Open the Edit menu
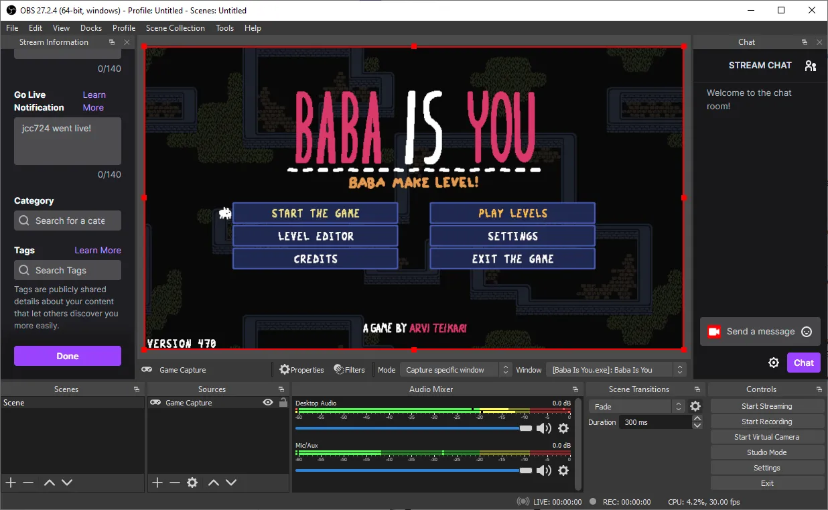The image size is (828, 510). coord(36,28)
